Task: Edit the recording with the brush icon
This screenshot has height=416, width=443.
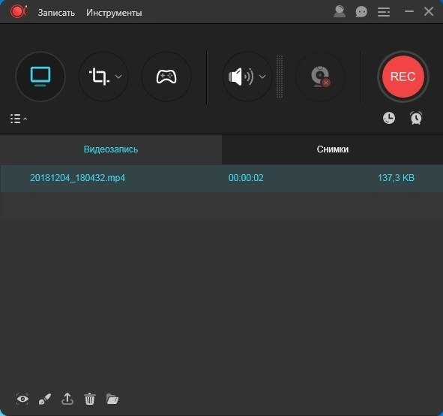Action: [x=45, y=399]
